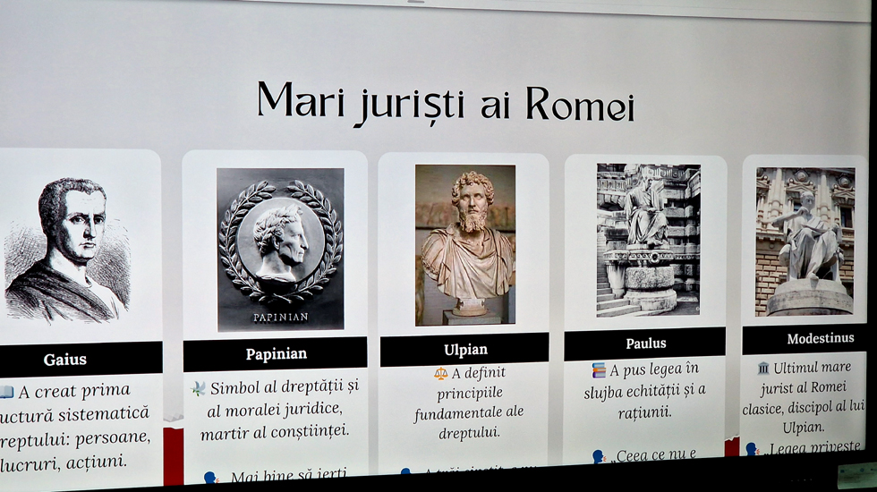Click the book emoji in Gaius's description

[x=6, y=392]
